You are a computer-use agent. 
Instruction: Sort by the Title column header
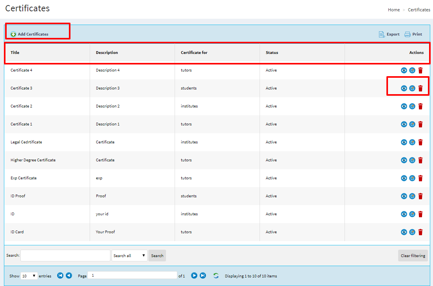(15, 52)
